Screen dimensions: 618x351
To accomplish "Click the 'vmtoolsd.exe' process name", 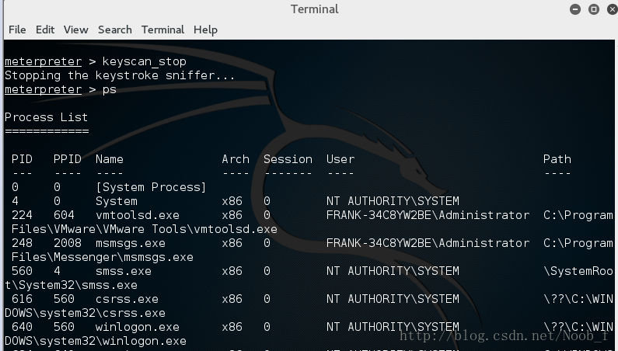I will [x=137, y=215].
